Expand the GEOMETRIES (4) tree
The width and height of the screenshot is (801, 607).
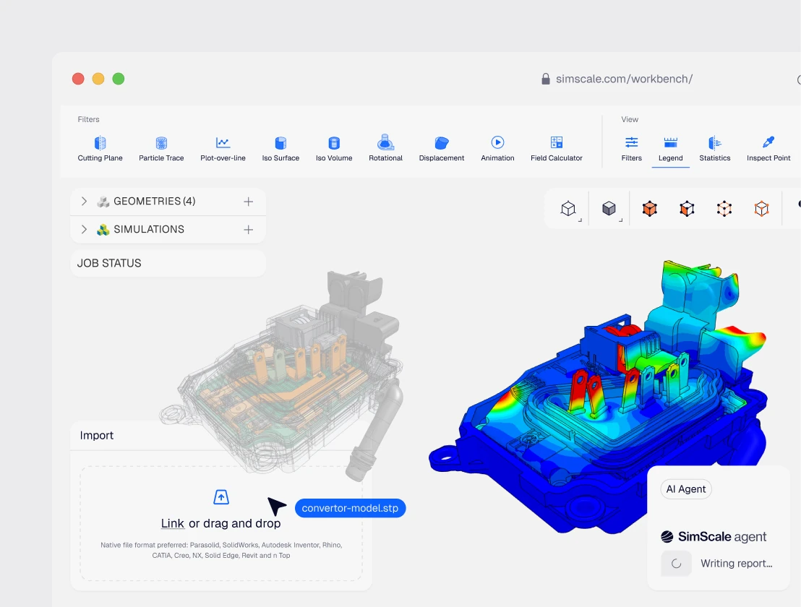coord(85,201)
